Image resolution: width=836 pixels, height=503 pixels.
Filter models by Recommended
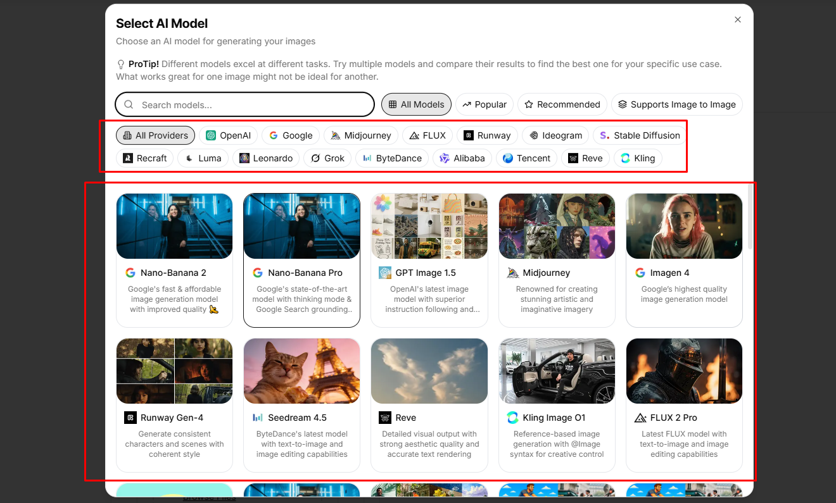562,104
